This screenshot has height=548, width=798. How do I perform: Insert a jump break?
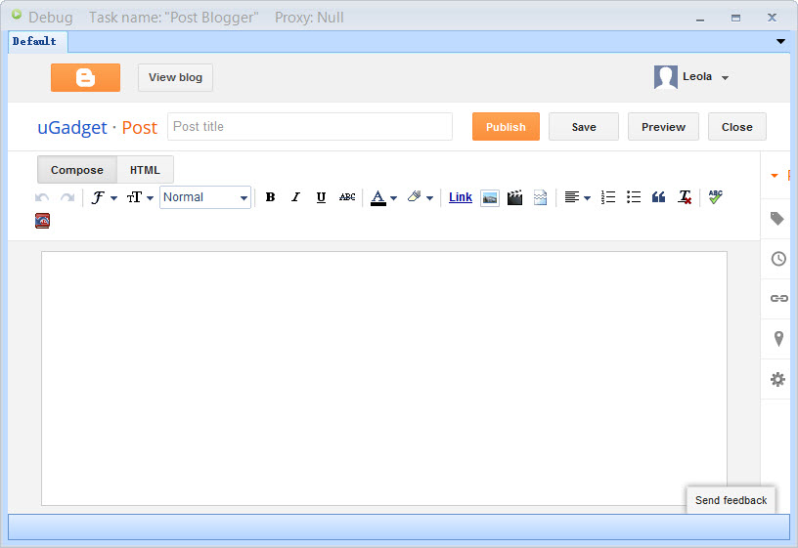(x=540, y=197)
